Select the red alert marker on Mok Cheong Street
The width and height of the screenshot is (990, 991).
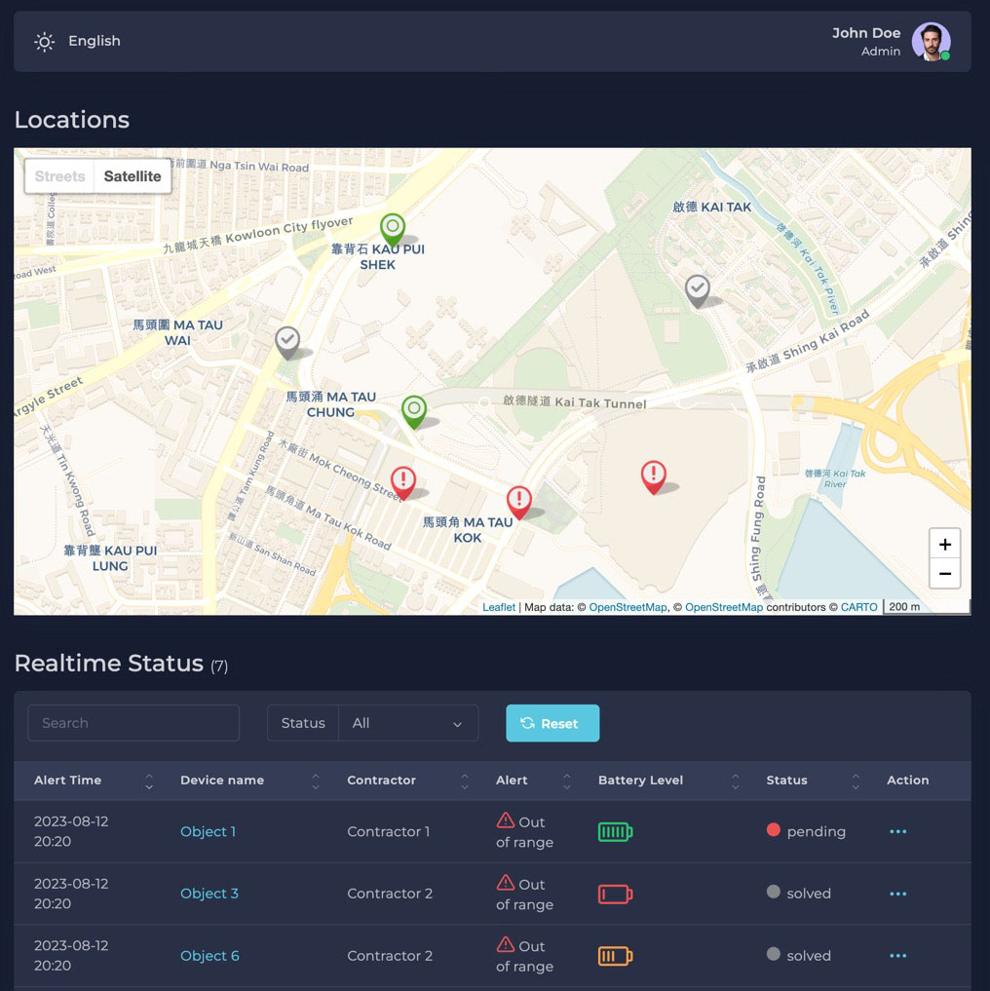(x=403, y=483)
